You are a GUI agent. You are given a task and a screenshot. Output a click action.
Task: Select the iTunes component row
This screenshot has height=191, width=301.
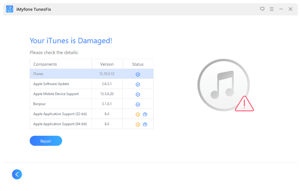92,74
